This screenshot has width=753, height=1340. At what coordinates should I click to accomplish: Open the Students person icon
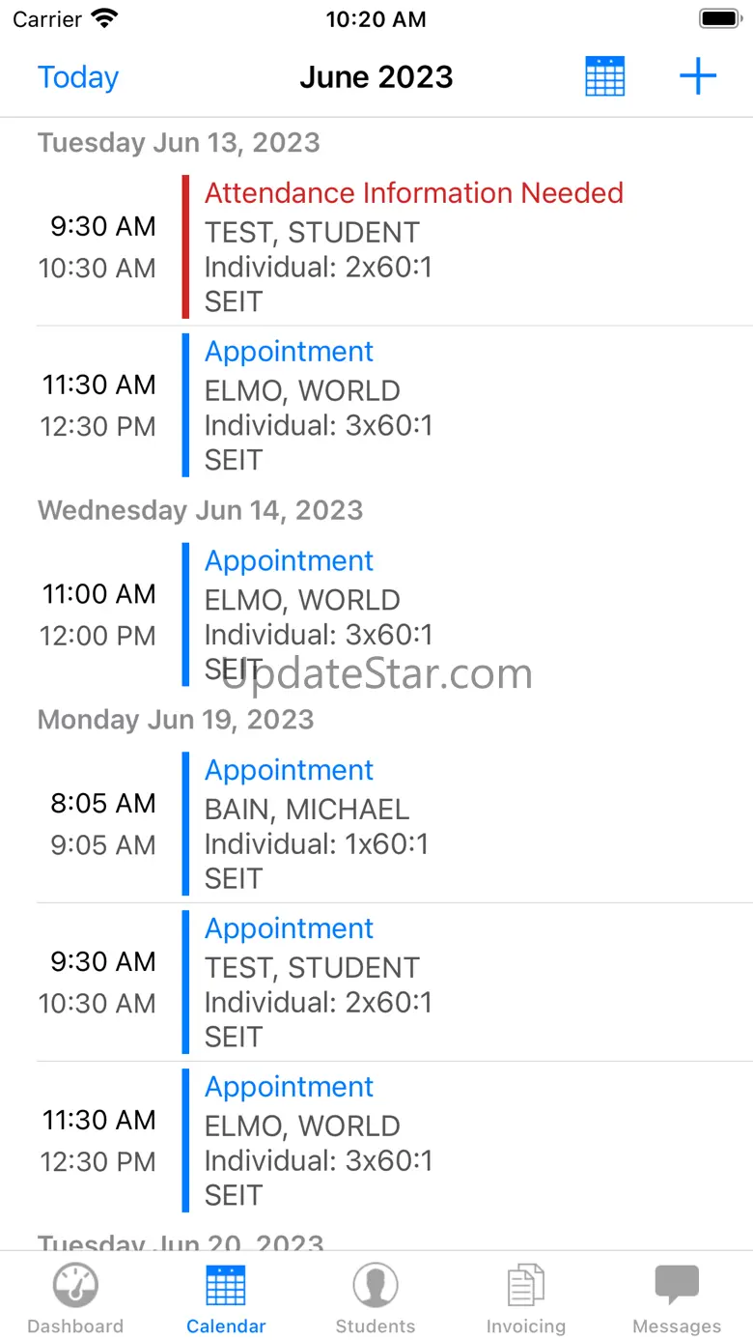pyautogui.click(x=376, y=1286)
